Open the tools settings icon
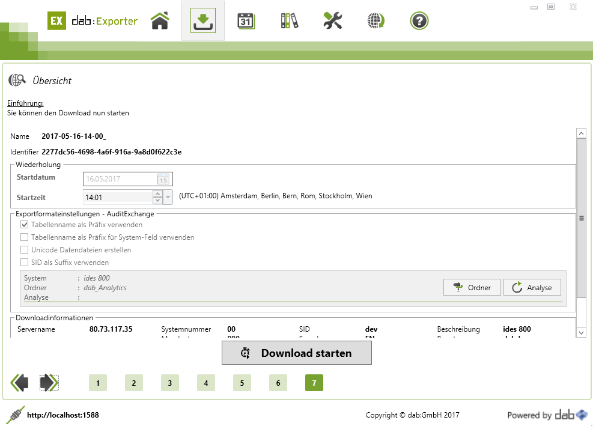Screen dimensions: 593x426 [x=333, y=21]
